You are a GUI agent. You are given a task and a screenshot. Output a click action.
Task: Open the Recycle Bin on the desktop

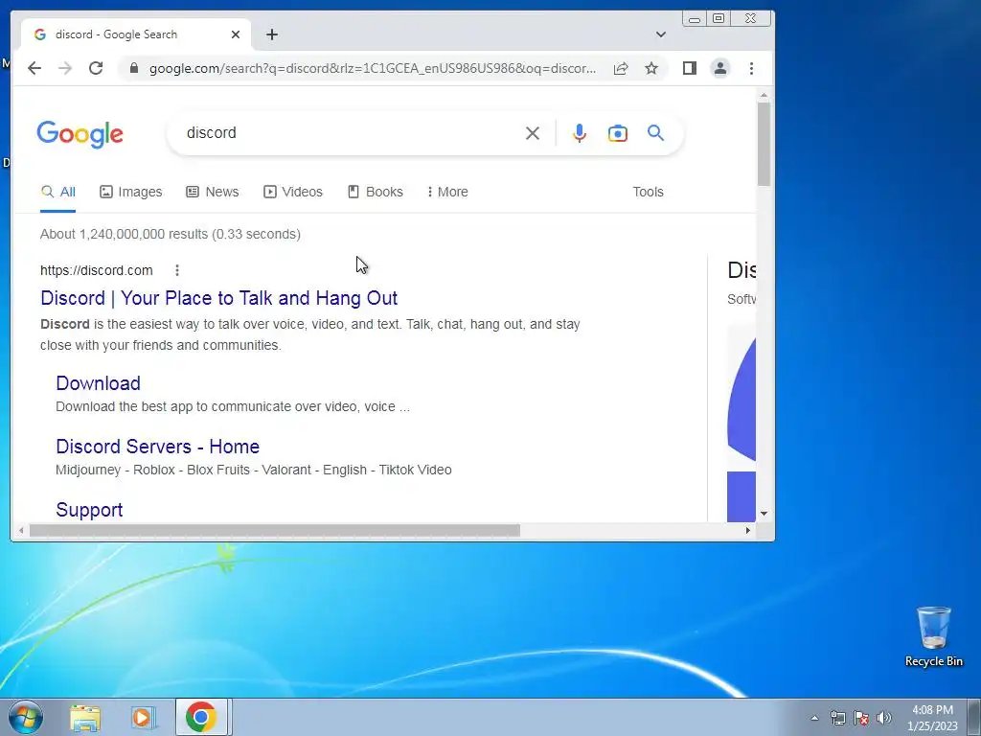click(933, 636)
